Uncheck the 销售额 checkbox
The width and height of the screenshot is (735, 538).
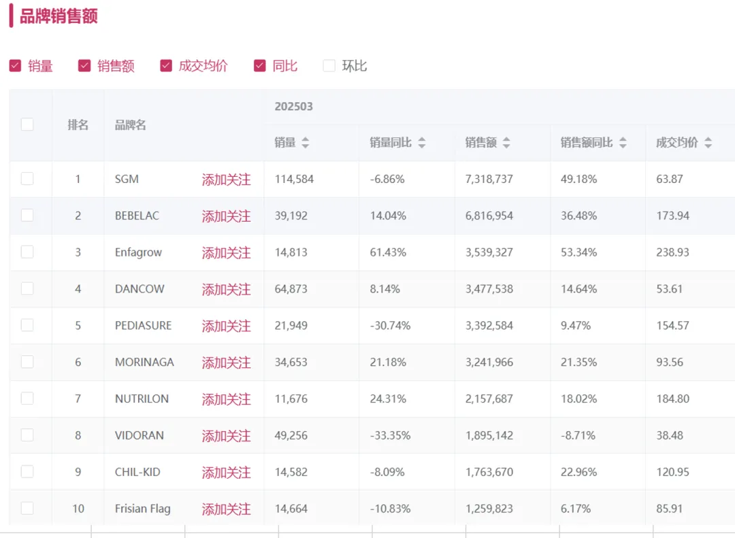tap(84, 66)
